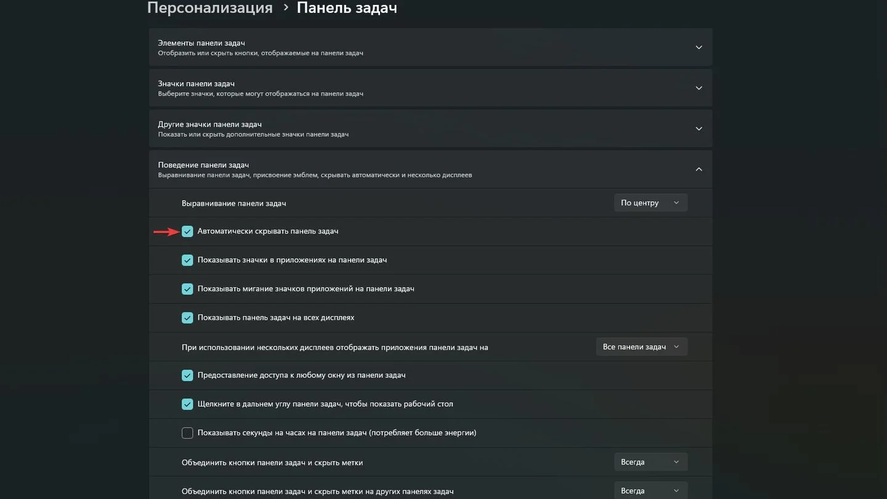Click the Объединить кнопки панели задач и скрыть метки label
This screenshot has height=499, width=887.
tap(272, 463)
